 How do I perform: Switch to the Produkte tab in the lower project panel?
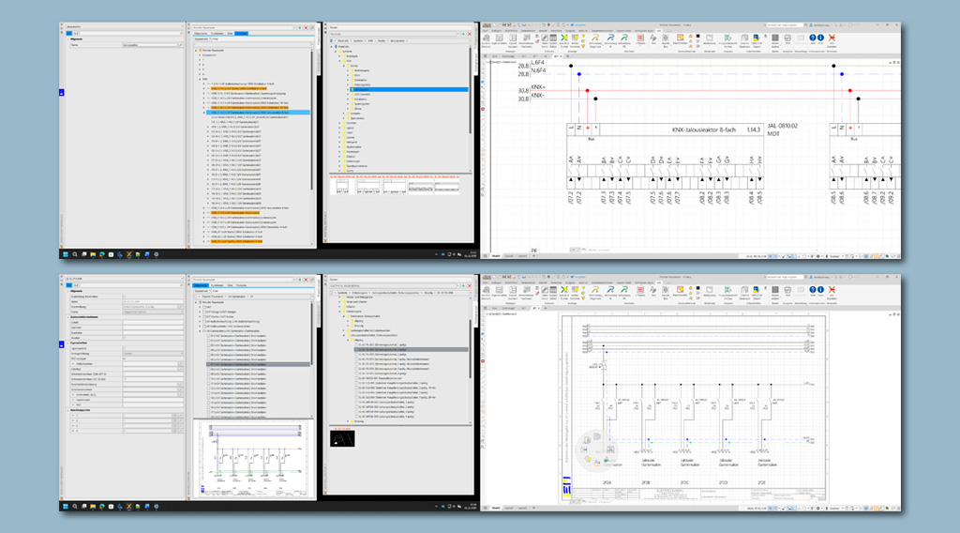pos(241,284)
